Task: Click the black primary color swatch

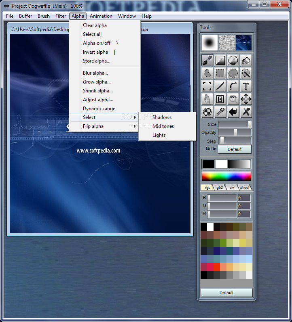Action: coord(208,164)
